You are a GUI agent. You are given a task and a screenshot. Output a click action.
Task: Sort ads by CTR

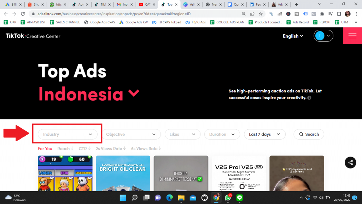pos(84,149)
